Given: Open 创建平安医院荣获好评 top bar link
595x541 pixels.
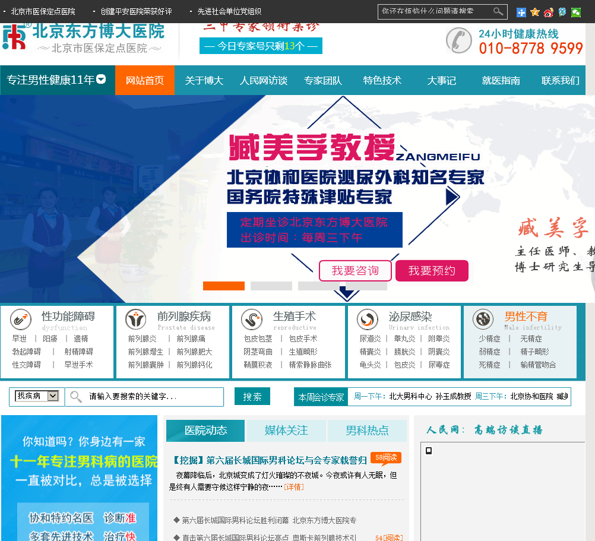Looking at the screenshot, I should click(x=136, y=11).
